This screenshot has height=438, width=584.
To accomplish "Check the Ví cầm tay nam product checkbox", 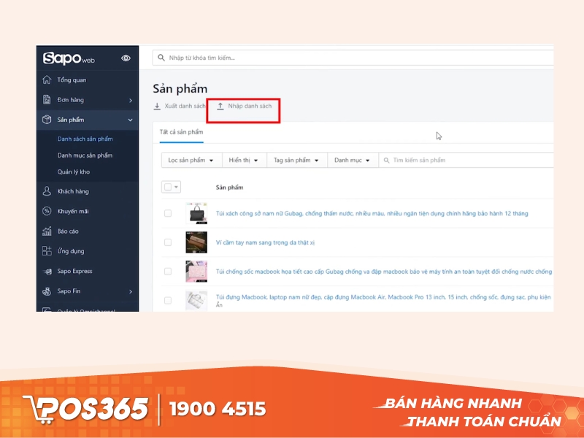I will pyautogui.click(x=167, y=242).
